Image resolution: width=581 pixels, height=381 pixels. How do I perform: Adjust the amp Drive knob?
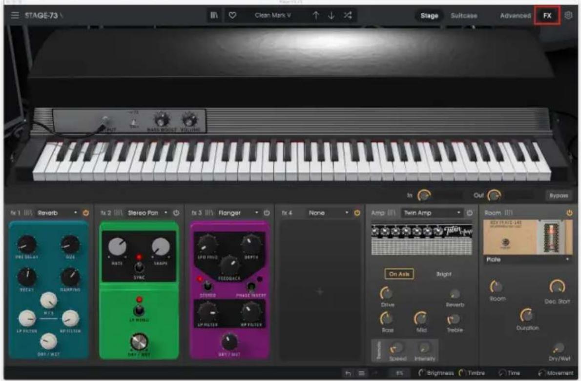(x=387, y=293)
